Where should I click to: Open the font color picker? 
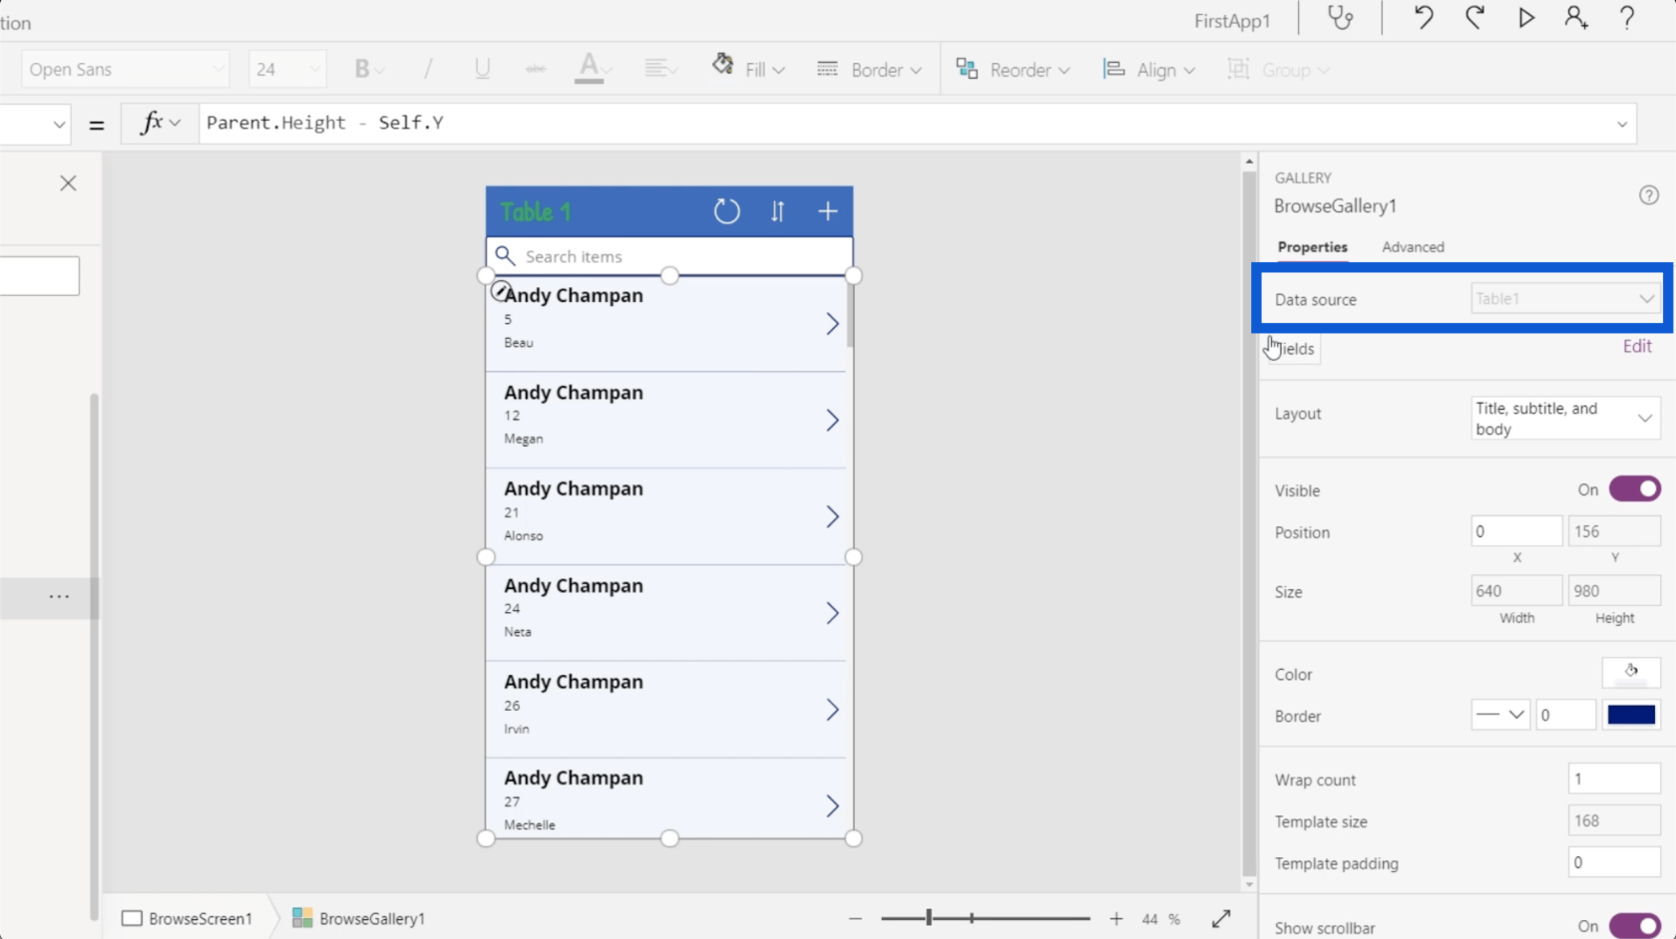[x=593, y=69]
